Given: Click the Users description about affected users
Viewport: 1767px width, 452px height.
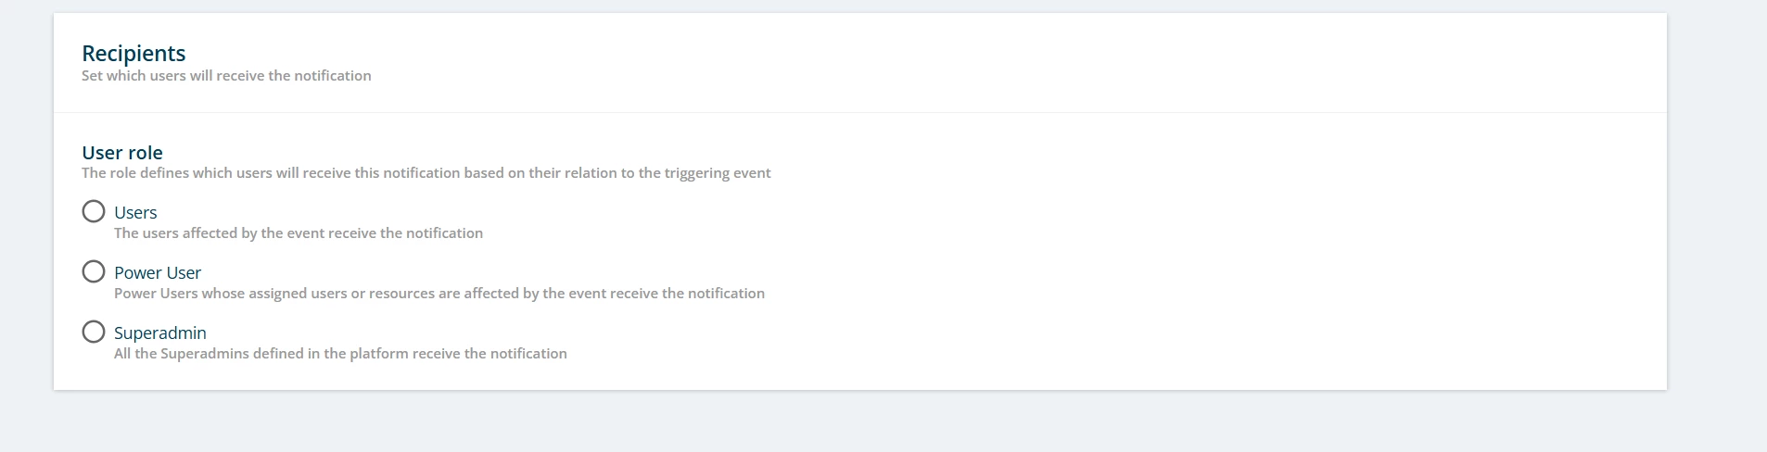Looking at the screenshot, I should click(x=299, y=233).
